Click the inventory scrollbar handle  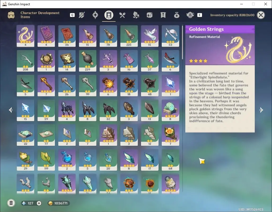[x=182, y=43]
